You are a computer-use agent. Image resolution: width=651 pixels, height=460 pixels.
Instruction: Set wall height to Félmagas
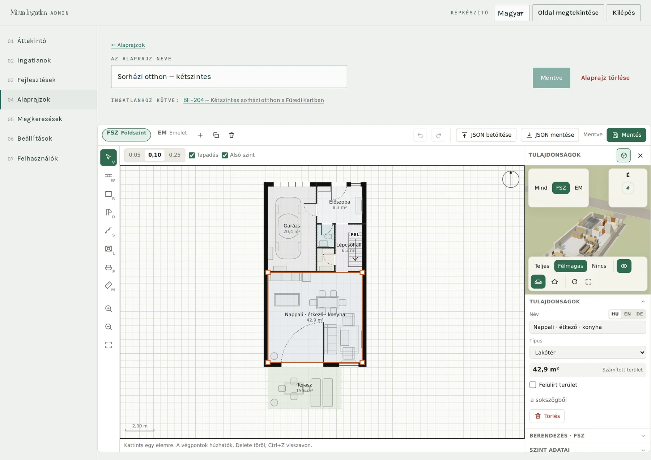point(570,266)
